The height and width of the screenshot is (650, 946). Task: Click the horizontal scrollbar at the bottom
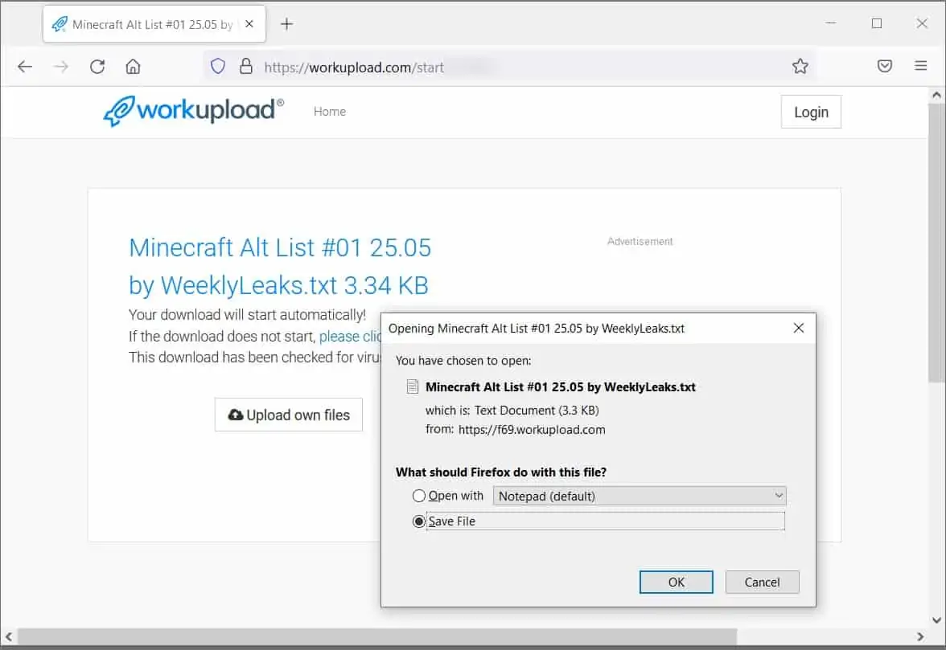[378, 636]
